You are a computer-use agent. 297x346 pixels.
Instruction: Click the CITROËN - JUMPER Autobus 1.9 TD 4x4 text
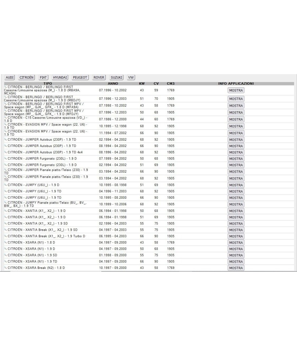(45, 152)
